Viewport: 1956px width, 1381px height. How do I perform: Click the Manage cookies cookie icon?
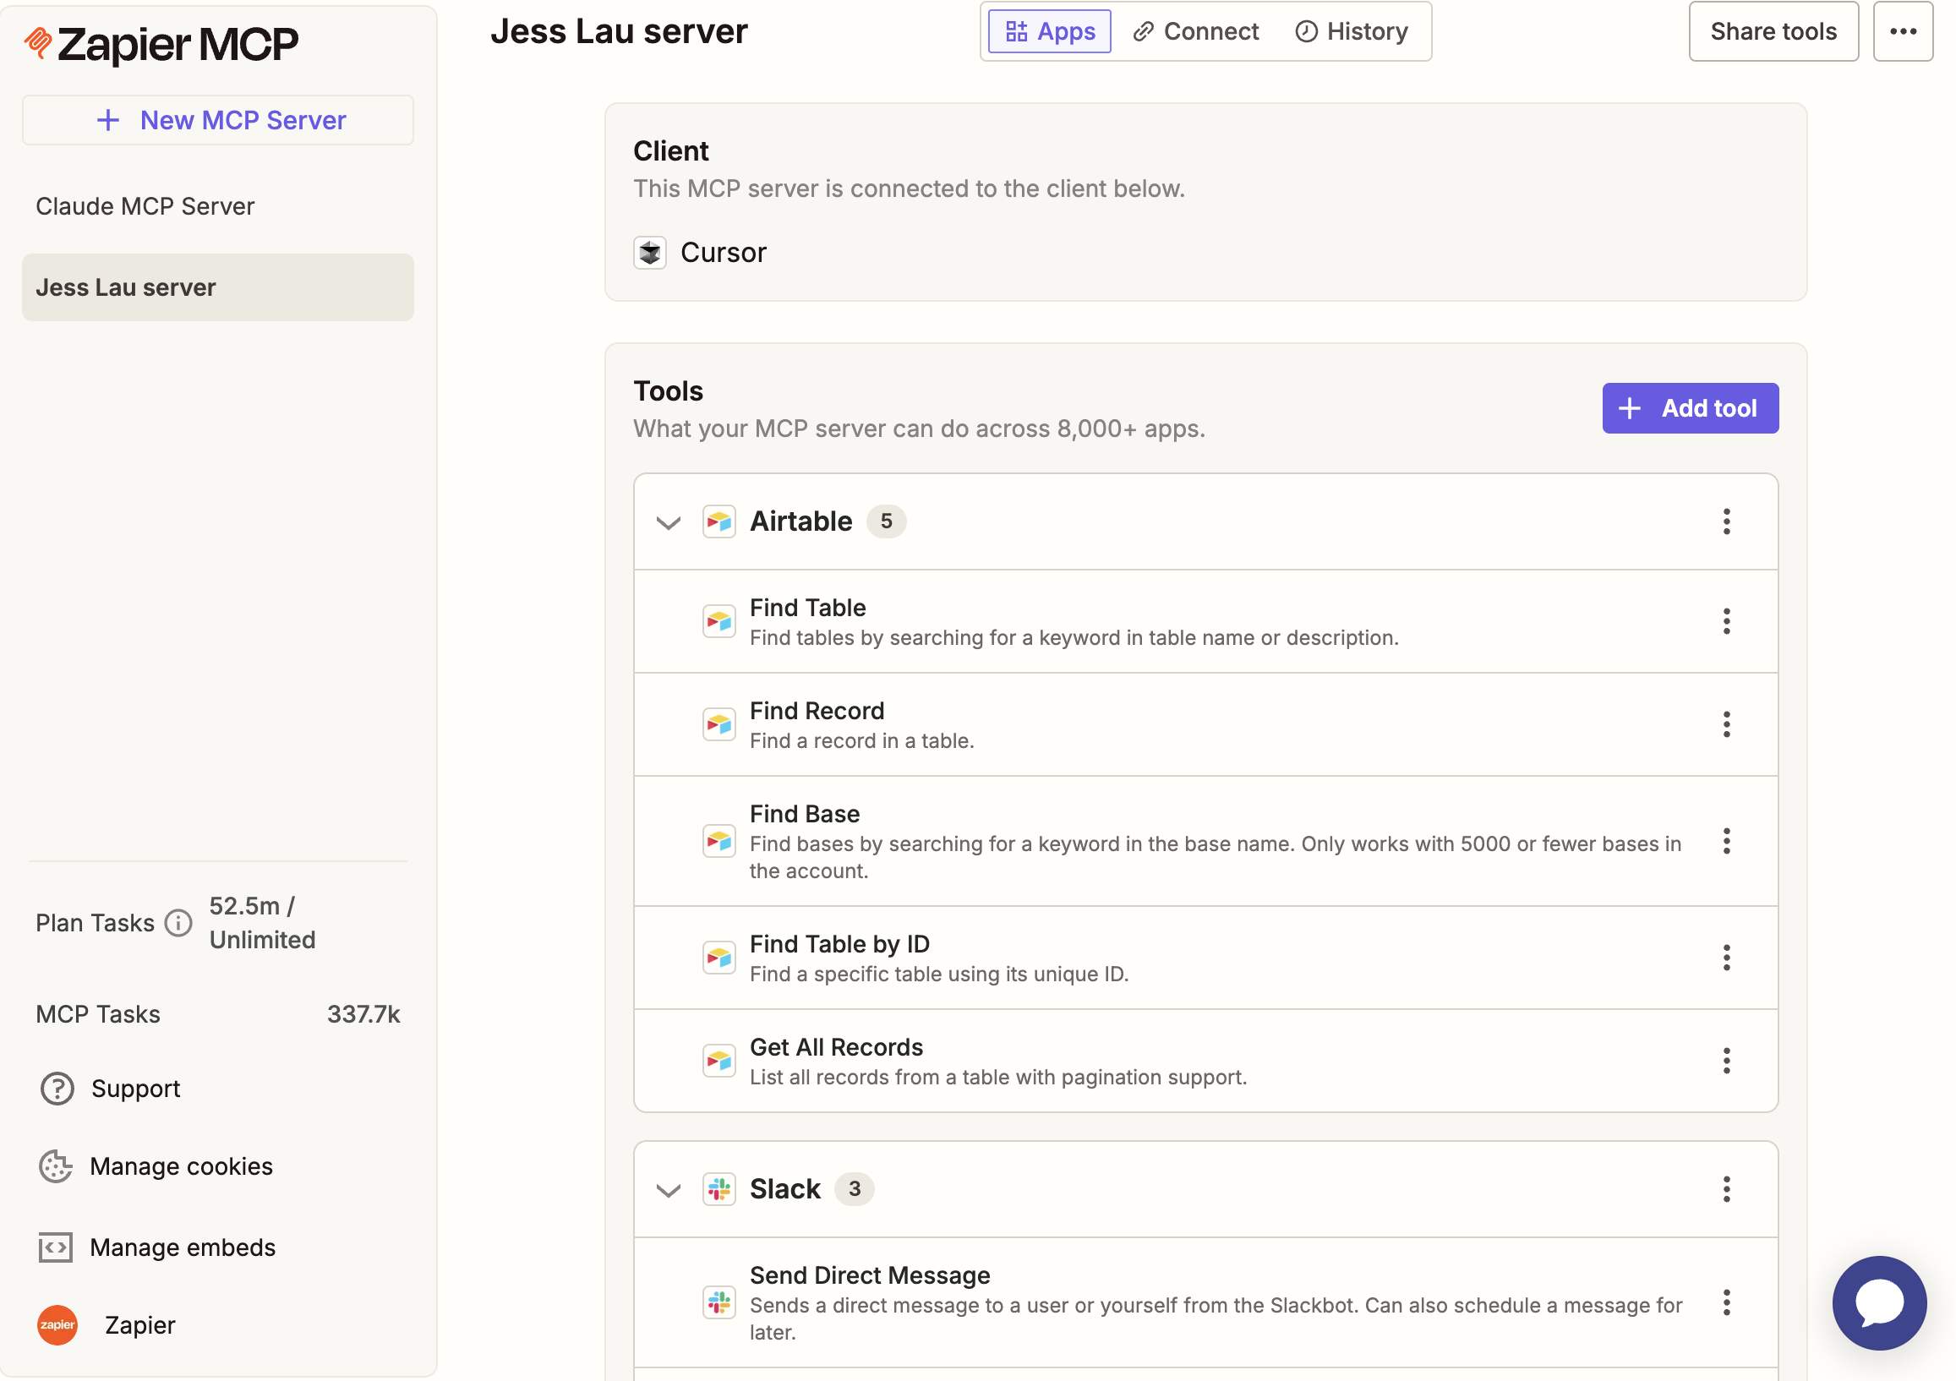point(56,1166)
